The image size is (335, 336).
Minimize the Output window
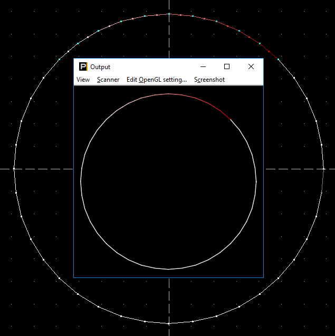pyautogui.click(x=203, y=66)
